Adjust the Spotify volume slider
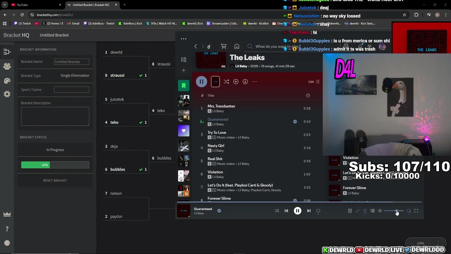The height and width of the screenshot is (254, 451). point(394,211)
